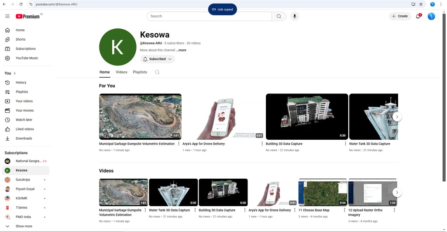
Task: Expand the You section chevron
Action: click(x=14, y=73)
